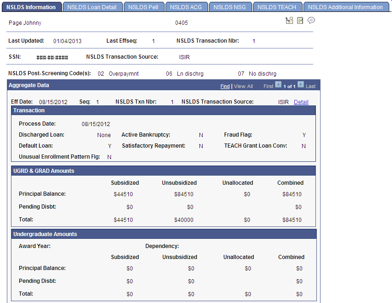This screenshot has height=303, width=392.
Task: Click the previous-record arrow in Aggregate Data
Action: (x=278, y=86)
